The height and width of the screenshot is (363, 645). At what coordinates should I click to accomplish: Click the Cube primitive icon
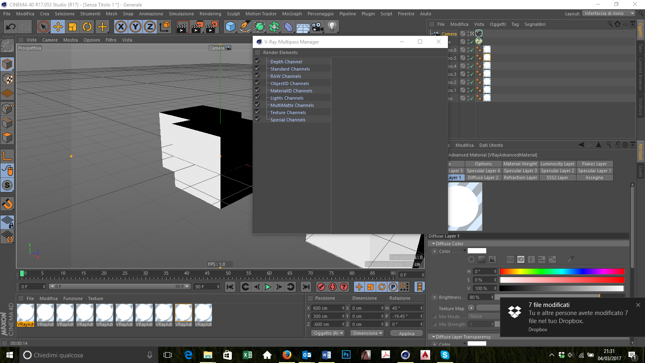(x=231, y=27)
